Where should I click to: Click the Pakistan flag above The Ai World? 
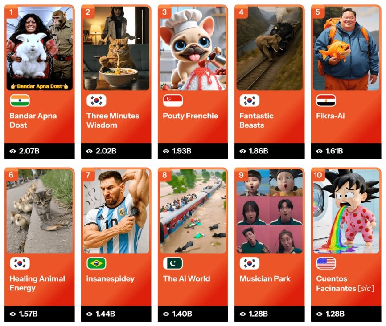(173, 263)
